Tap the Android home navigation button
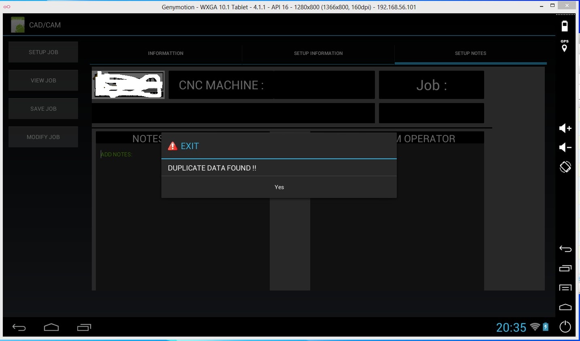Image resolution: width=580 pixels, height=341 pixels. [51, 327]
